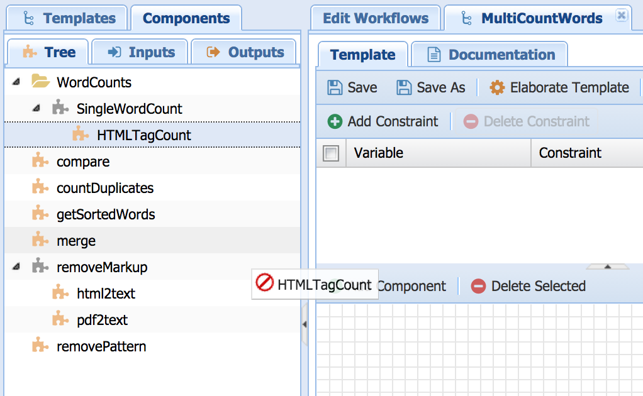643x396 pixels.
Task: Click the WordCounts folder icon
Action: (x=40, y=82)
